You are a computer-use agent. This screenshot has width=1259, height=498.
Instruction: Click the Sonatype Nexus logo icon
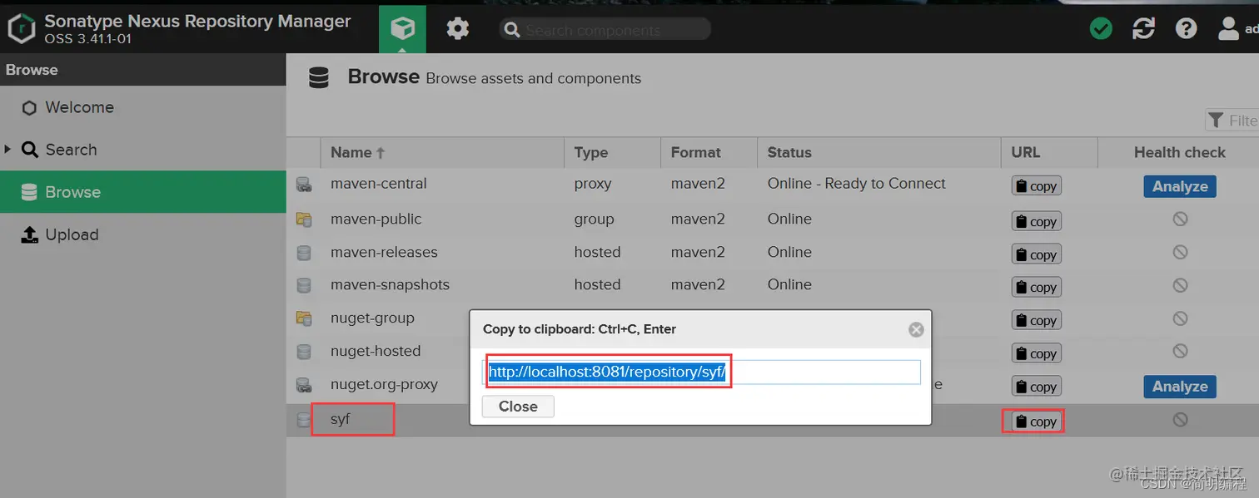22,28
